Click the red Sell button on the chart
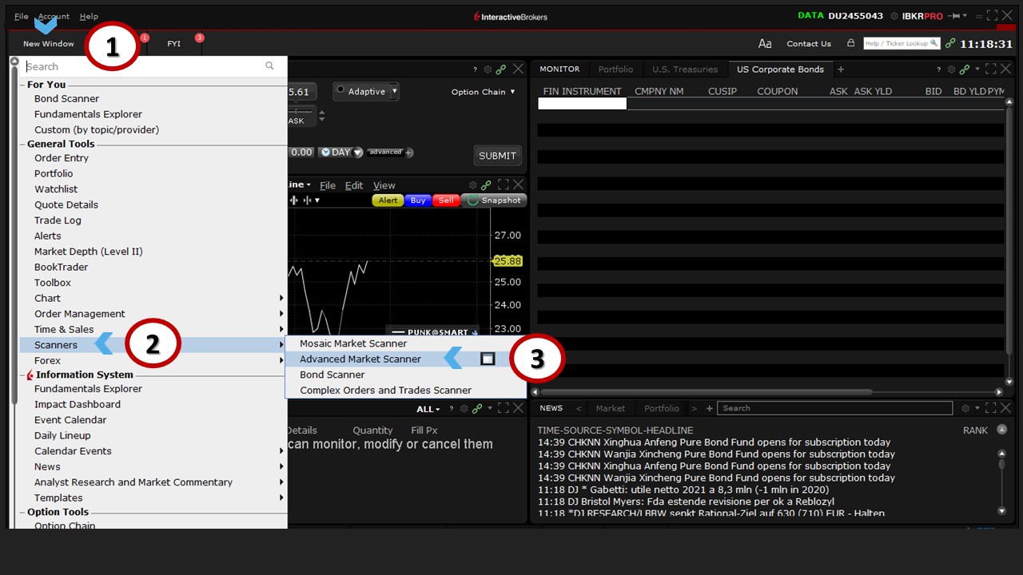 coord(445,200)
